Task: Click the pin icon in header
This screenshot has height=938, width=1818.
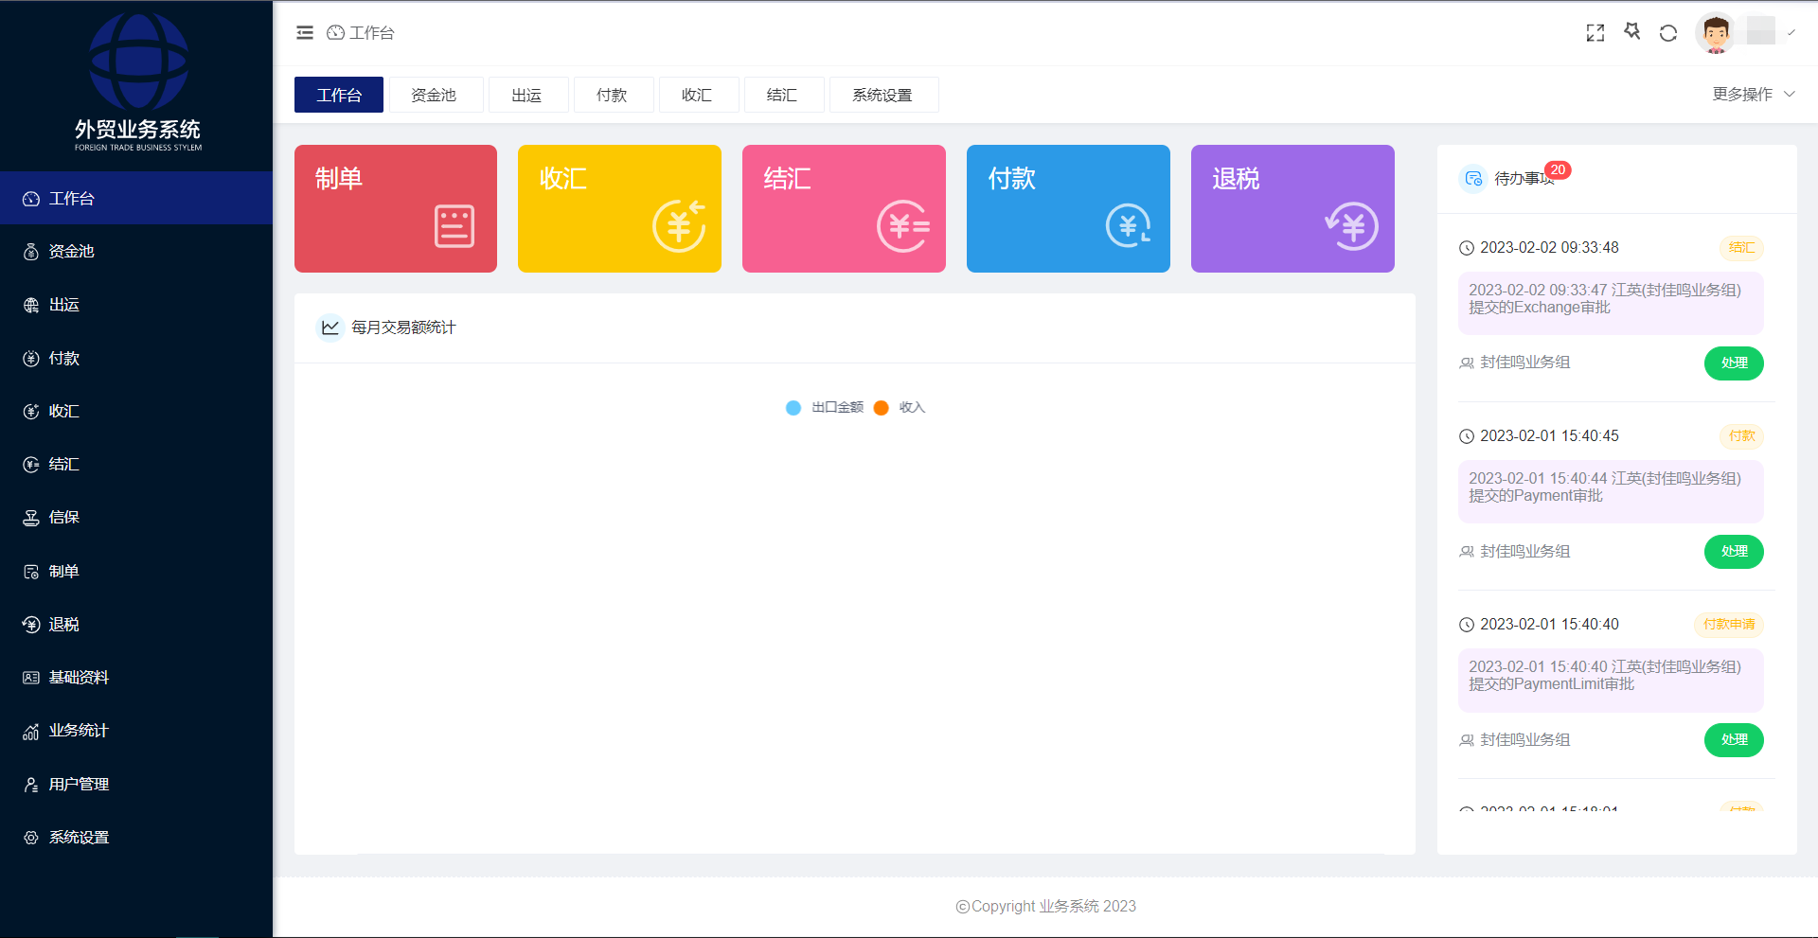Action: pos(1632,32)
